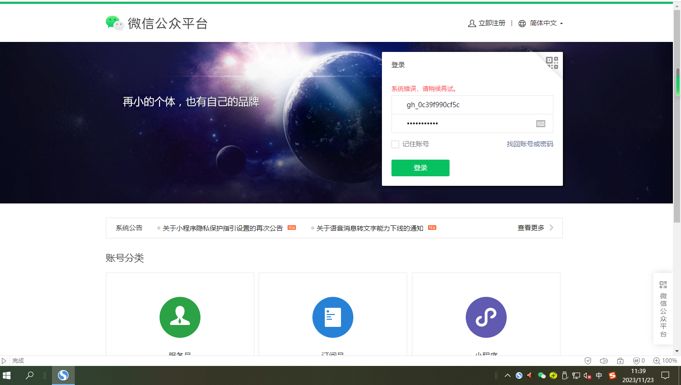Click the USB safely remove tray icon

pyautogui.click(x=565, y=375)
